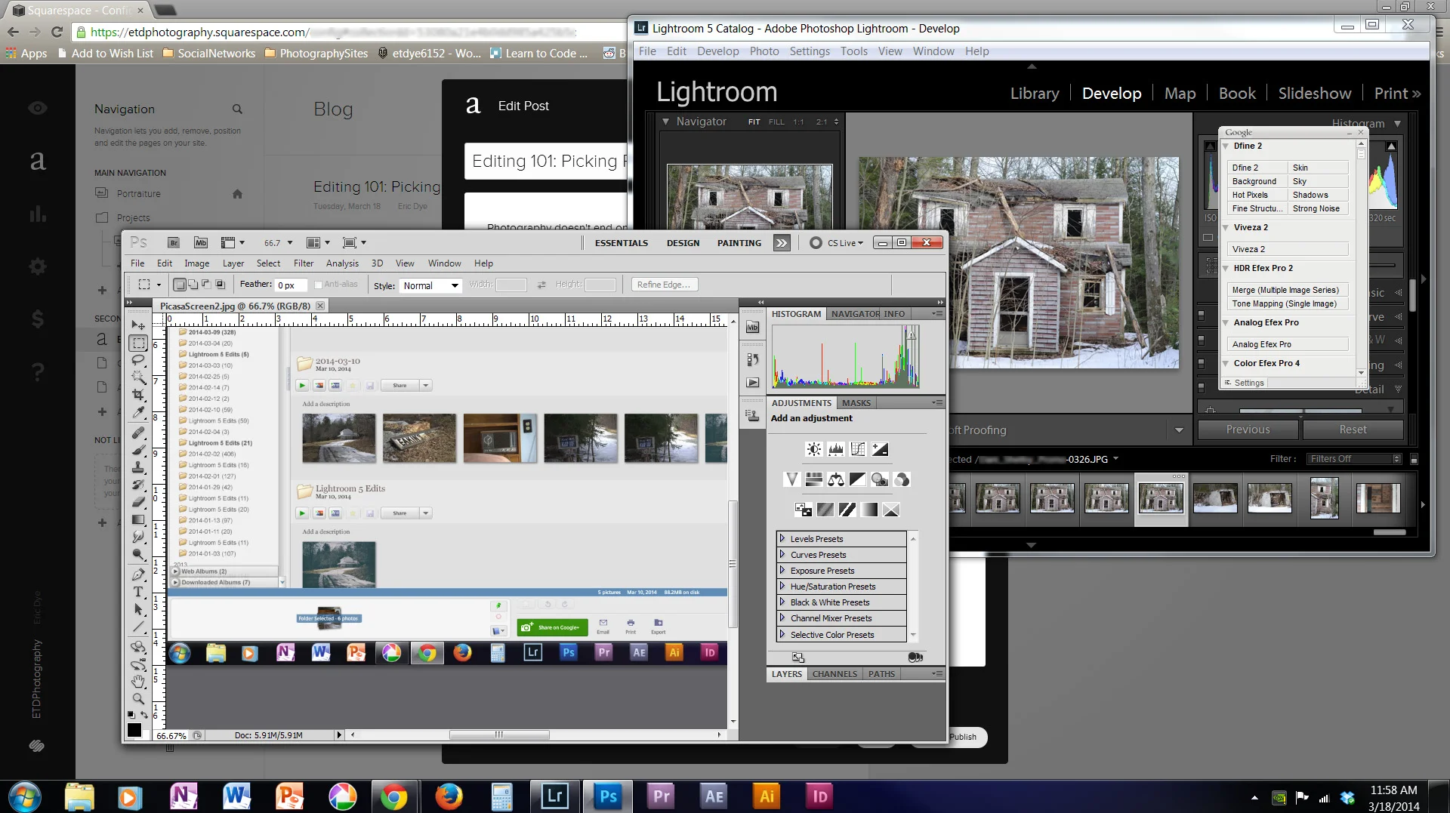
Task: Add an Exposure adjustment
Action: click(x=880, y=449)
